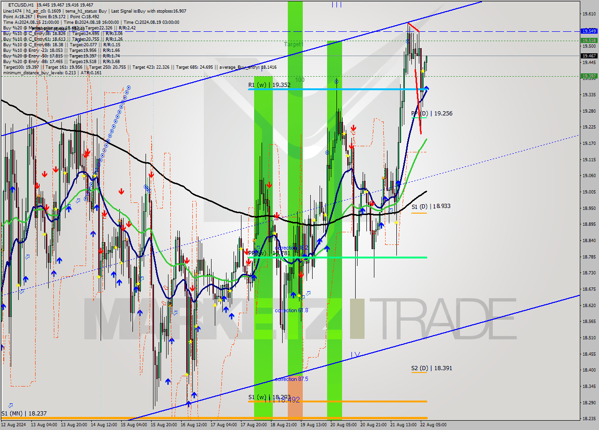This screenshot has height=430, width=599.
Task: Click the 19.610 price axis label
Action: pyautogui.click(x=589, y=14)
